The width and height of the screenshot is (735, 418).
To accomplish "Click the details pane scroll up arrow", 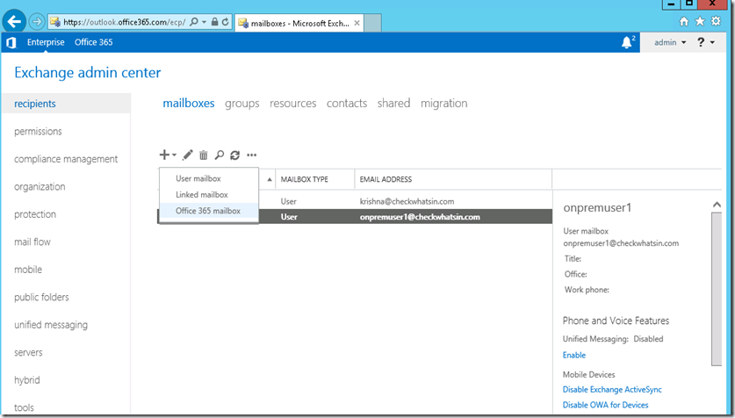I will (x=717, y=205).
